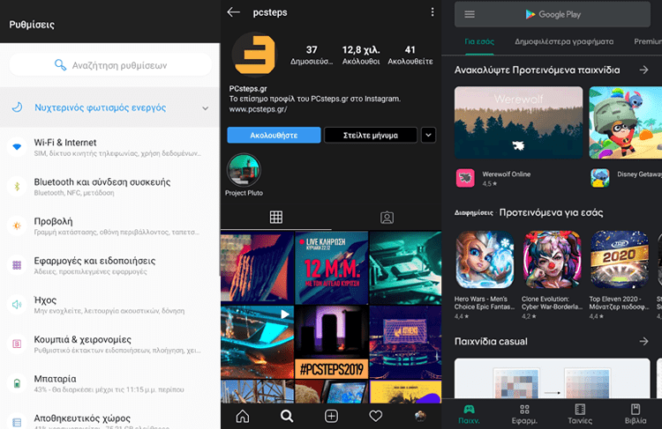Select Εφαρμ. apps tab in Play bottom bar
This screenshot has width=662, height=429.
tap(524, 414)
